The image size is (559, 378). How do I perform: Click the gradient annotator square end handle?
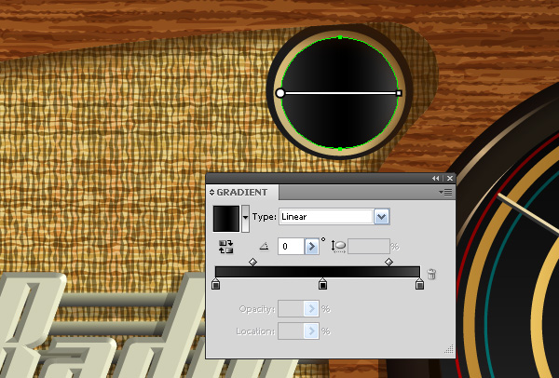[x=400, y=93]
